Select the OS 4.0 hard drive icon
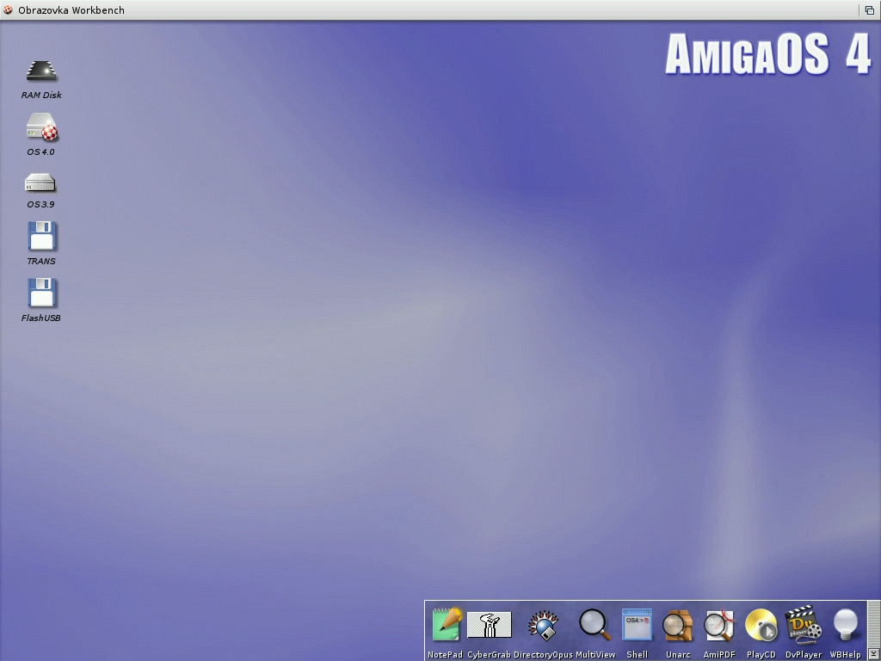Viewport: 881px width, 661px height. click(x=41, y=127)
